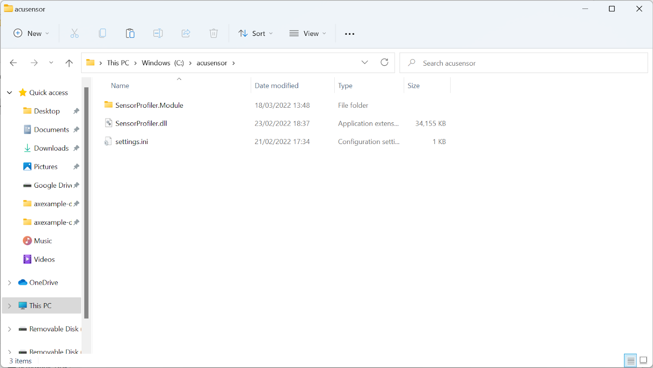Sort by Date modified column header
This screenshot has width=653, height=368.
pyautogui.click(x=277, y=86)
